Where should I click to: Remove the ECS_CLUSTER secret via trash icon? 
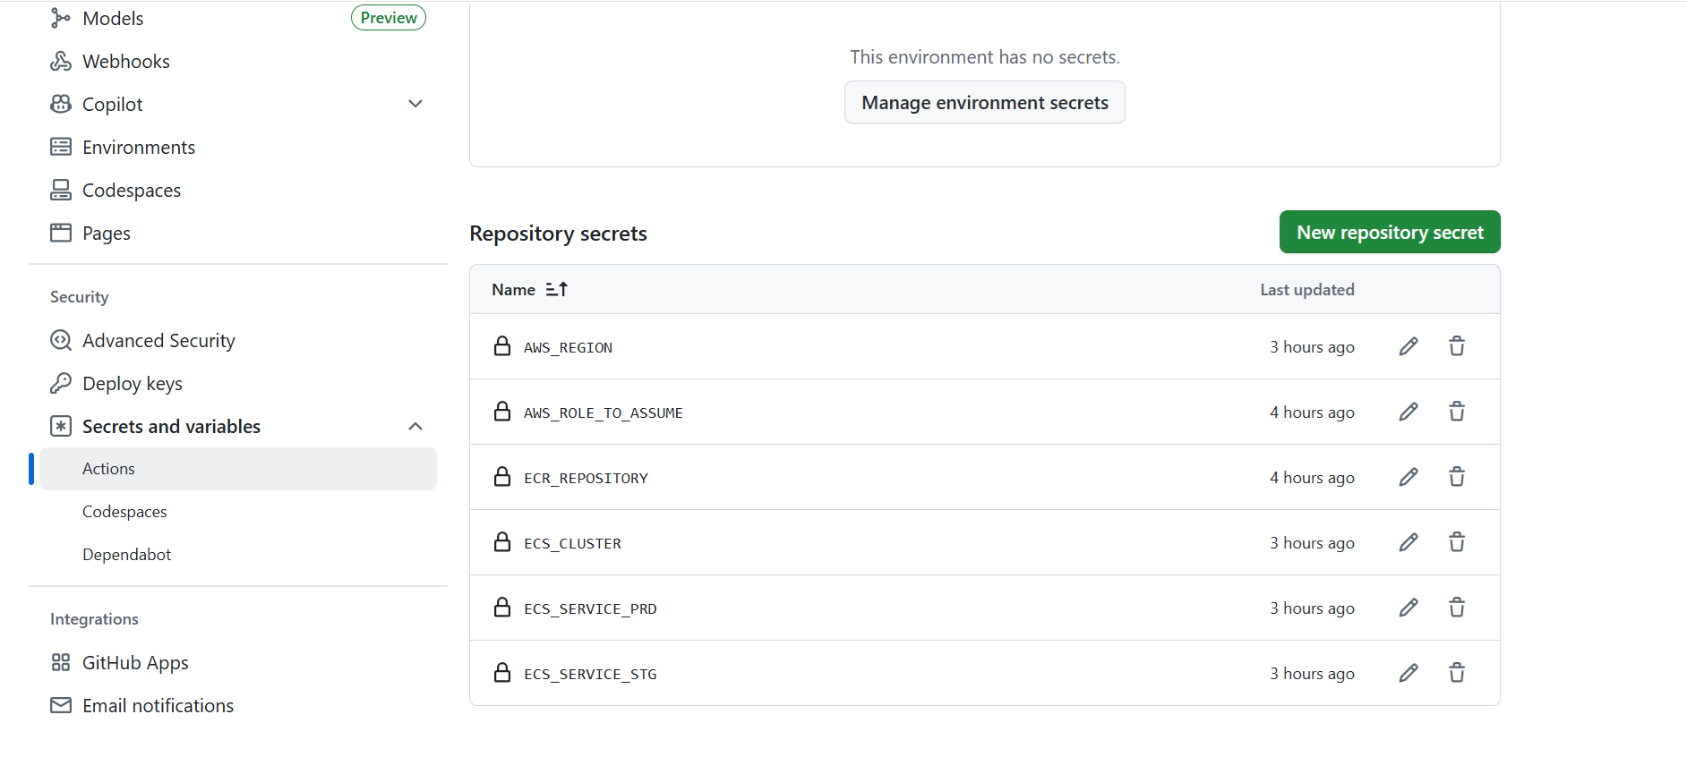tap(1457, 542)
